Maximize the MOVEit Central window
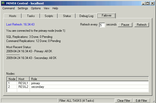This screenshot has width=156, height=103. tap(147, 3)
